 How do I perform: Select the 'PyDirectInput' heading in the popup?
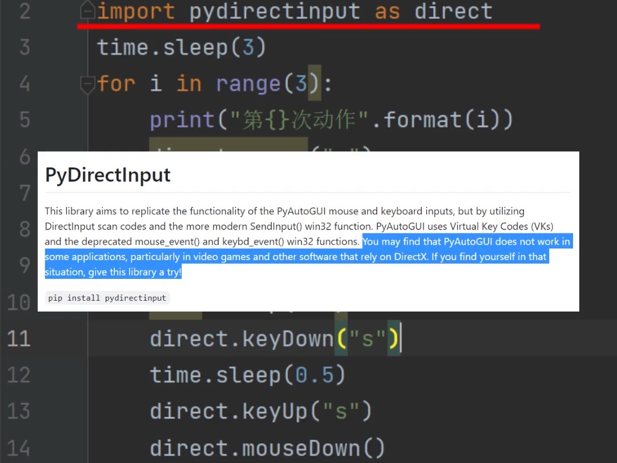[108, 175]
